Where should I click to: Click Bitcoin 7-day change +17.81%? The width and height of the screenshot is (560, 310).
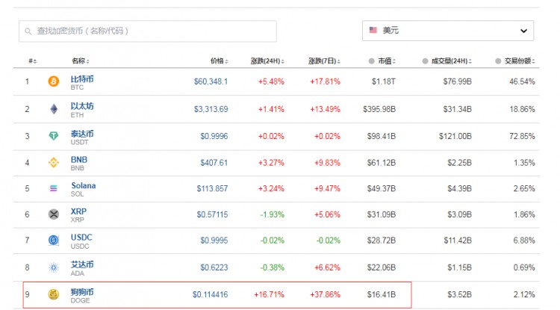[325, 81]
